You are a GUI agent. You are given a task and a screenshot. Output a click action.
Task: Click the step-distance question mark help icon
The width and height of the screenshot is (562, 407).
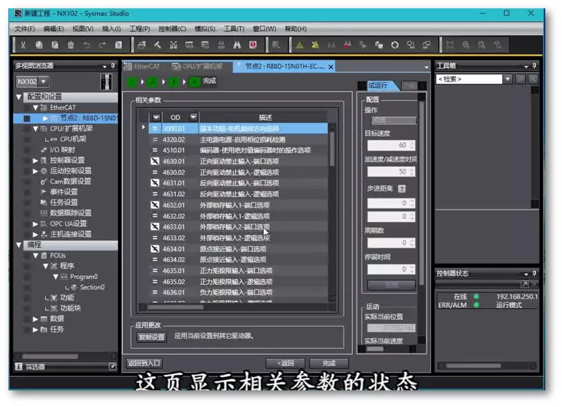point(402,189)
